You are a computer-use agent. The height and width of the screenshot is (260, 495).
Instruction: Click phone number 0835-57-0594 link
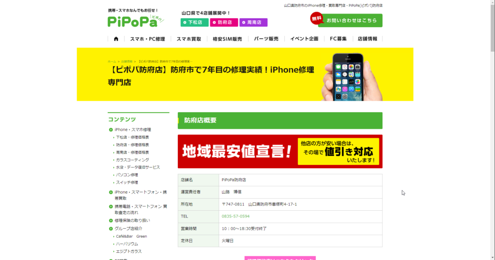tap(235, 217)
